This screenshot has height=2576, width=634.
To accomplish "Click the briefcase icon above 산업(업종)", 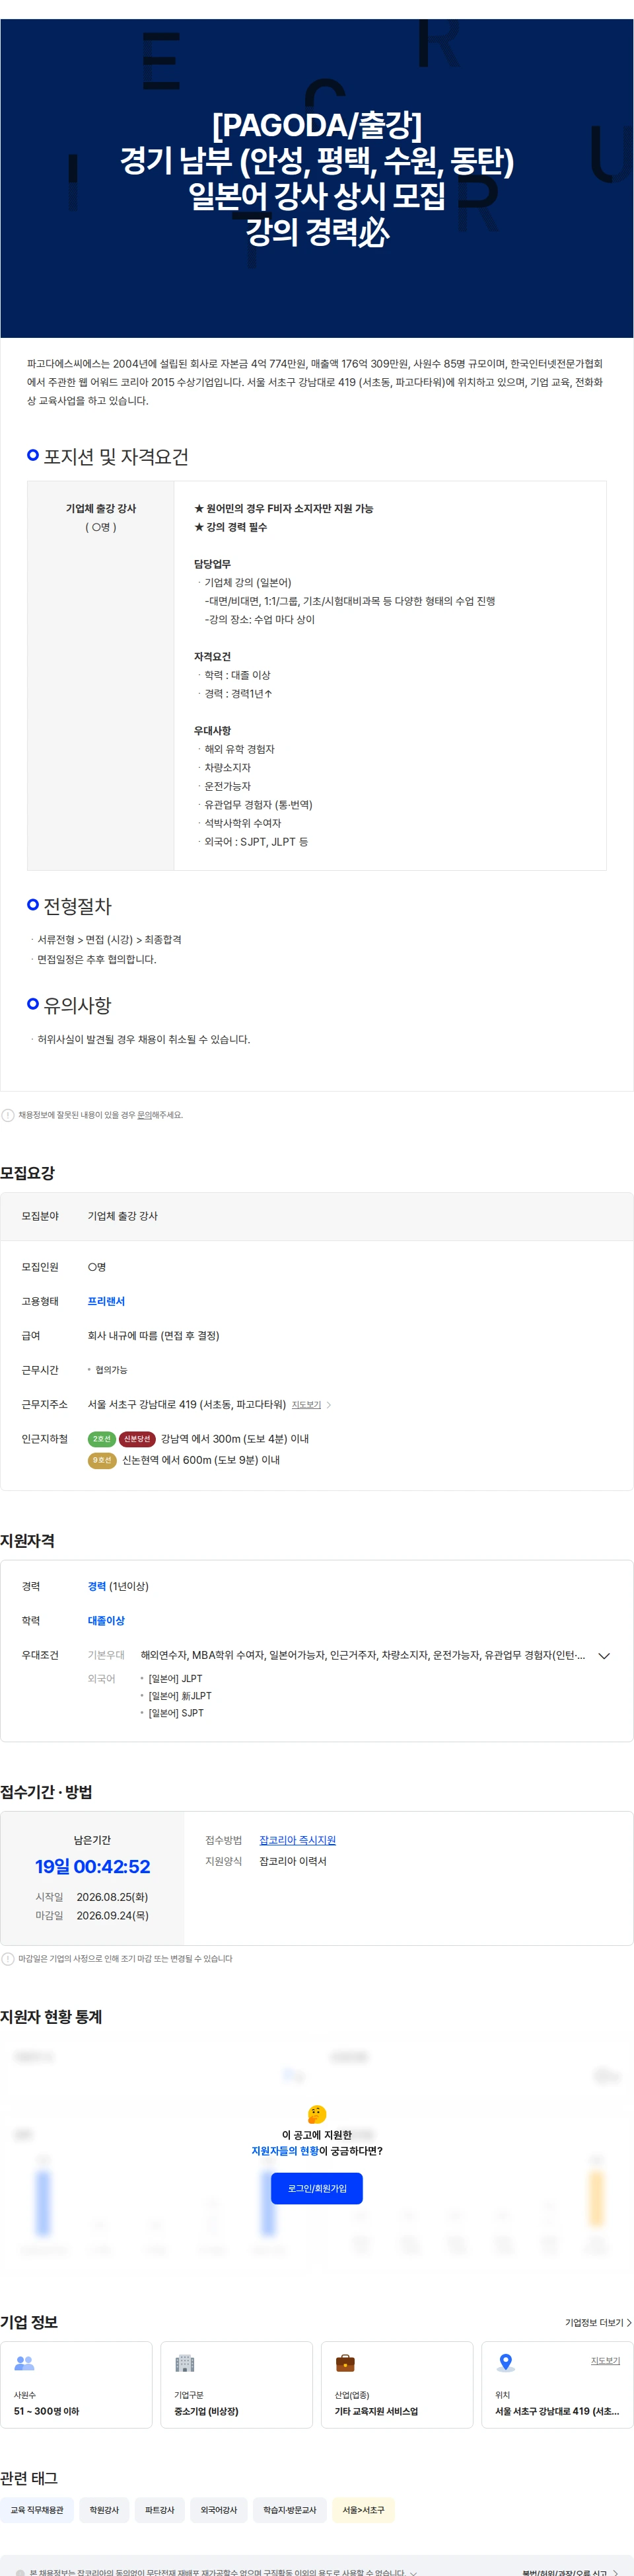I will pos(345,2363).
